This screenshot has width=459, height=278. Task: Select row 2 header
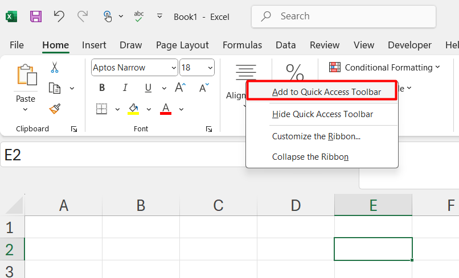point(13,250)
